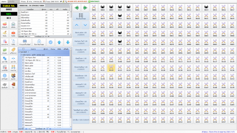This screenshot has height=133, width=237.
Task: Click the large blue up arrow
Action: tap(59, 42)
